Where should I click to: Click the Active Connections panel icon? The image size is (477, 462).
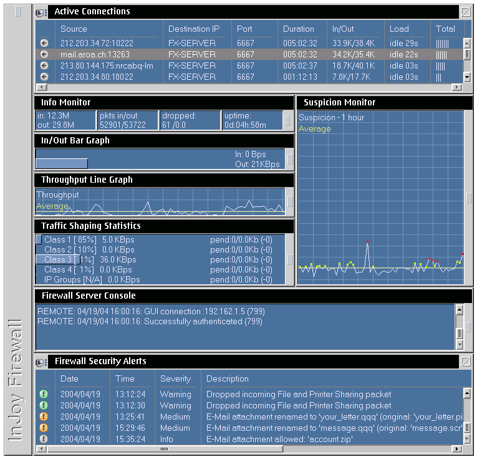tap(41, 12)
